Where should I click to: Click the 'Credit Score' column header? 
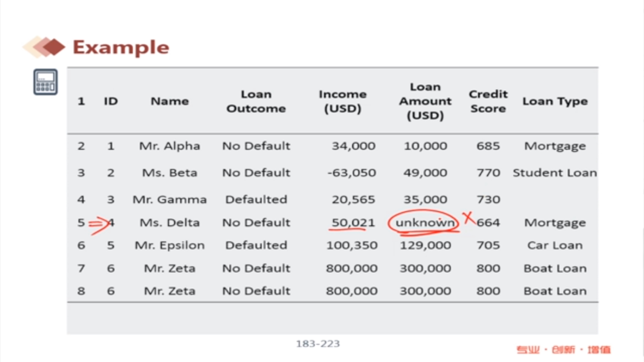click(x=488, y=101)
